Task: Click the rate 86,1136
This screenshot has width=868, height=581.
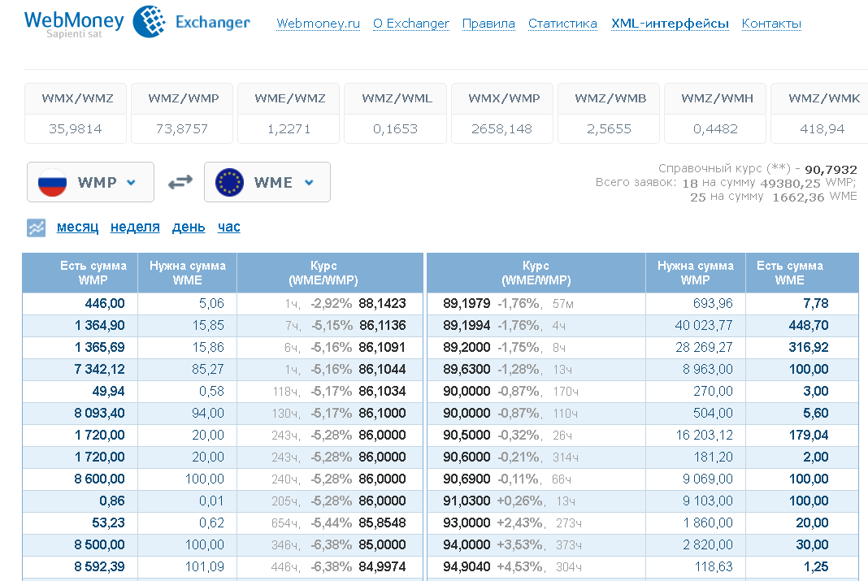Action: point(383,325)
